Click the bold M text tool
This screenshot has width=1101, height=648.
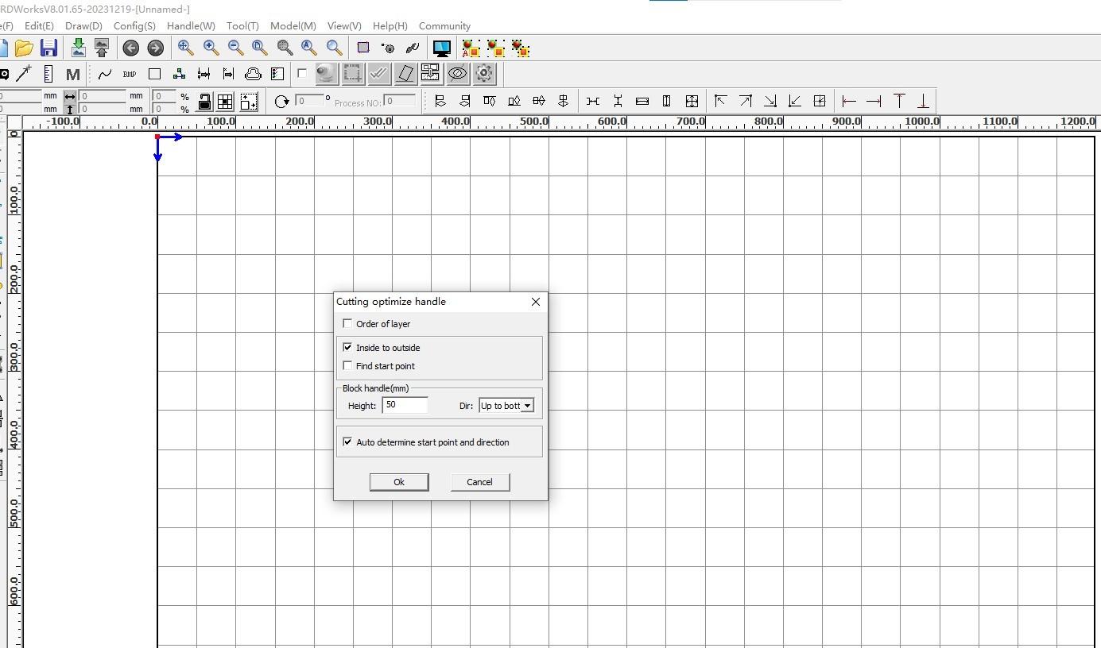pos(73,74)
